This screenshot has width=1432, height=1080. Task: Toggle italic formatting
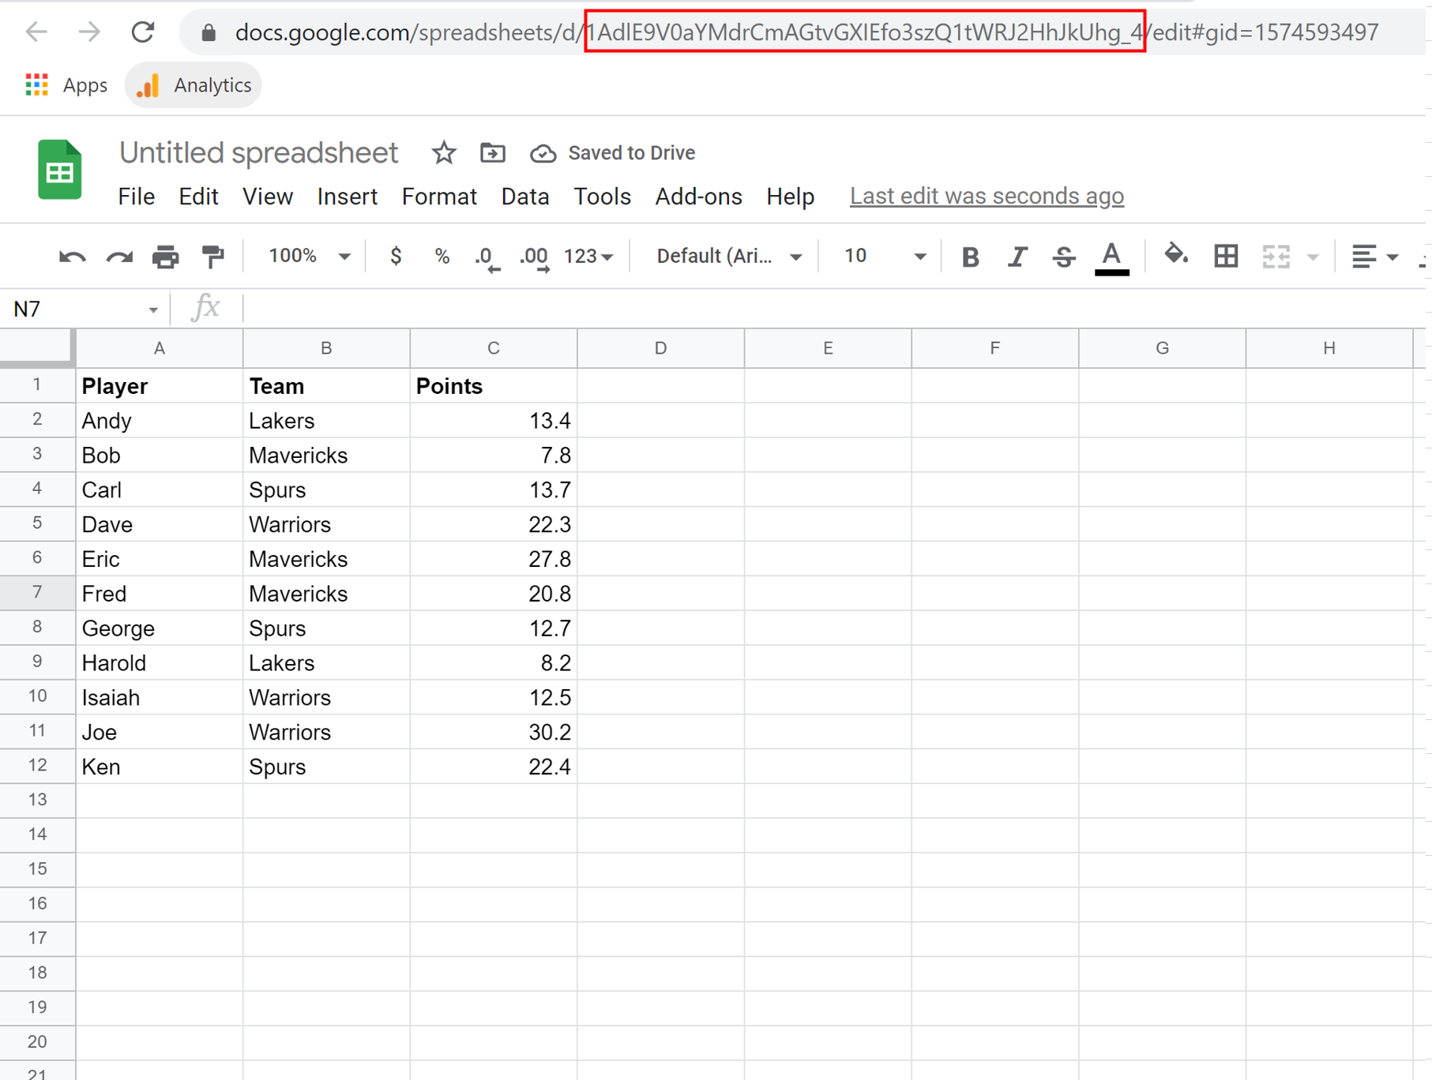coord(1017,257)
